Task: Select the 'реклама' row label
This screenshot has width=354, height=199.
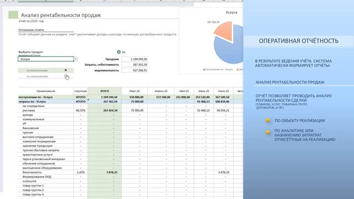Action: click(29, 111)
